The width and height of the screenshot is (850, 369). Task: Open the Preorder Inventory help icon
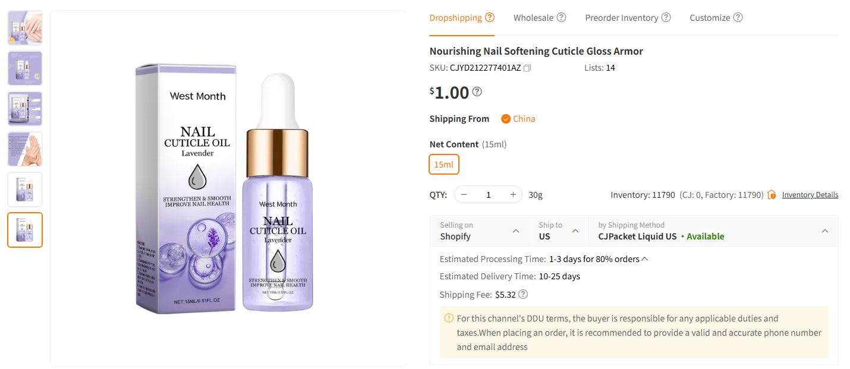[666, 17]
